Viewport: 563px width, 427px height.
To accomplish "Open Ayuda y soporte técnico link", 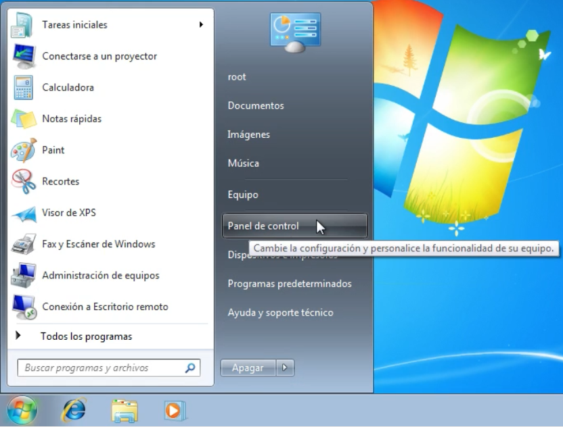I will [280, 313].
